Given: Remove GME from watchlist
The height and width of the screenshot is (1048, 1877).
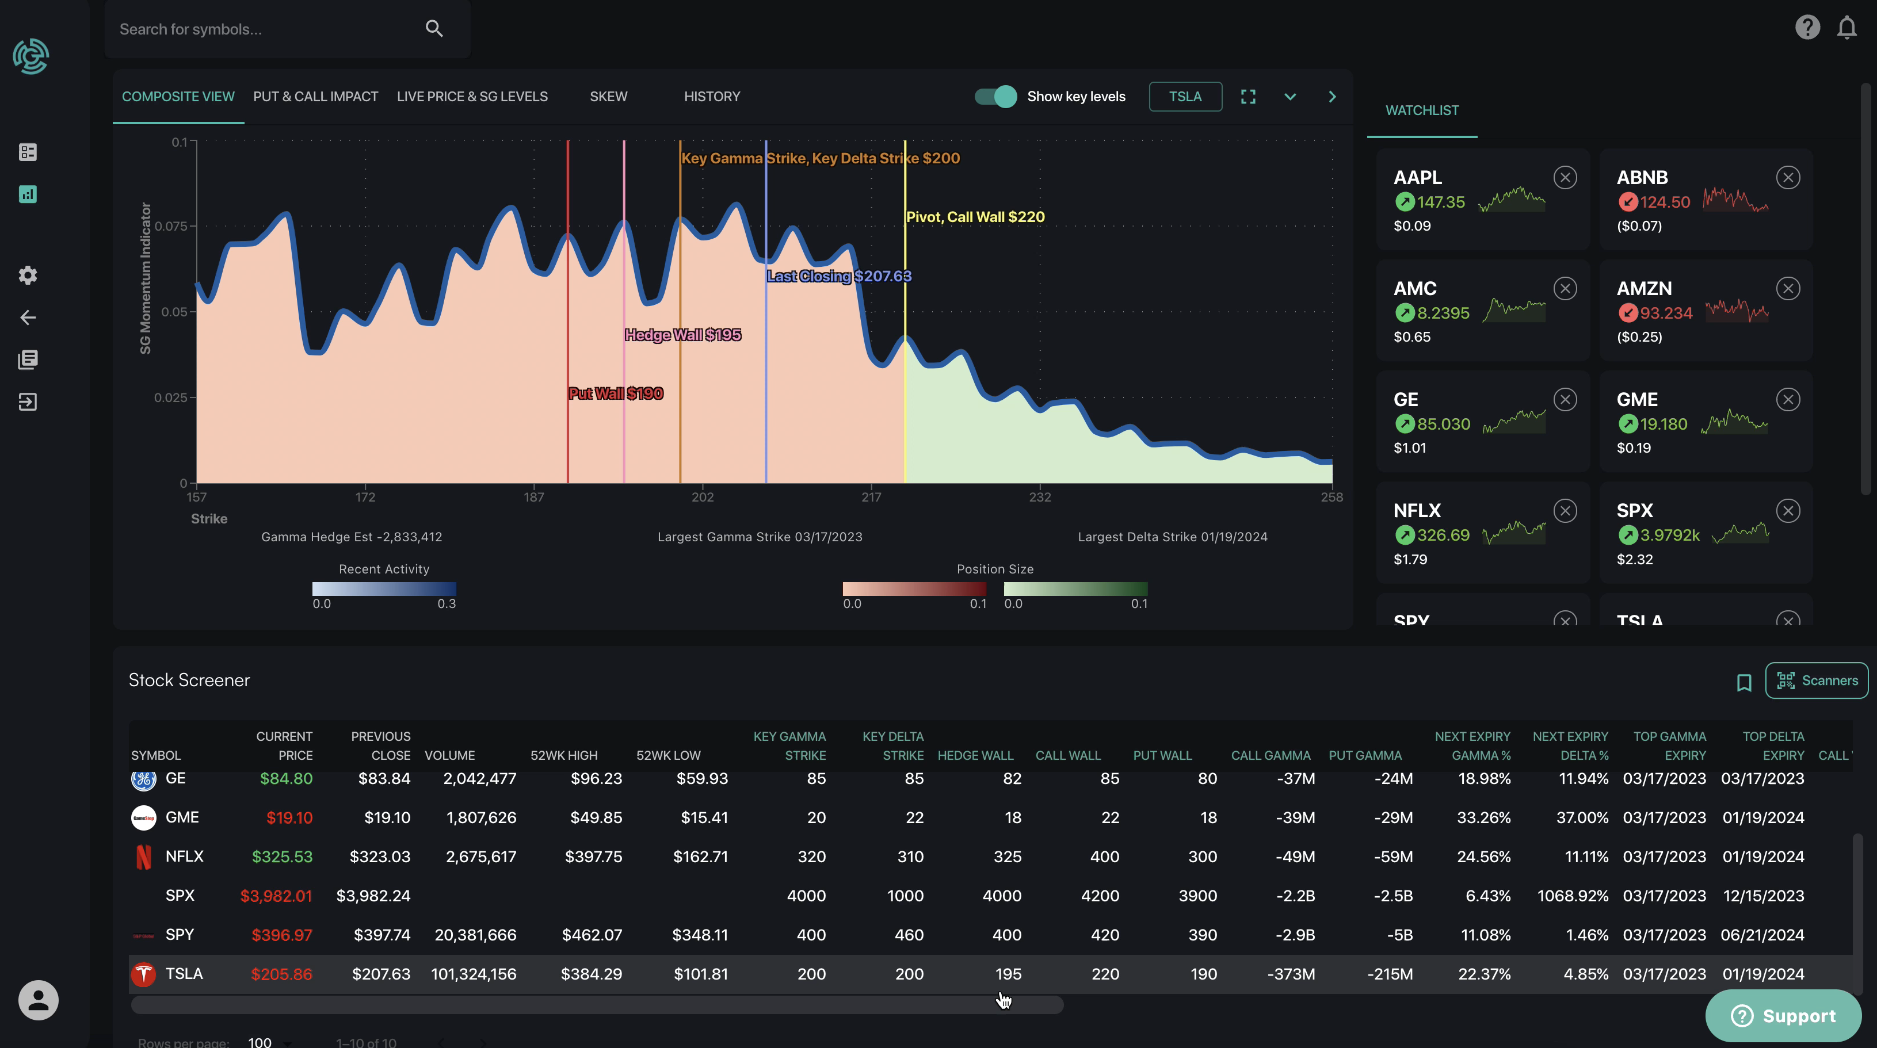Looking at the screenshot, I should pyautogui.click(x=1788, y=399).
